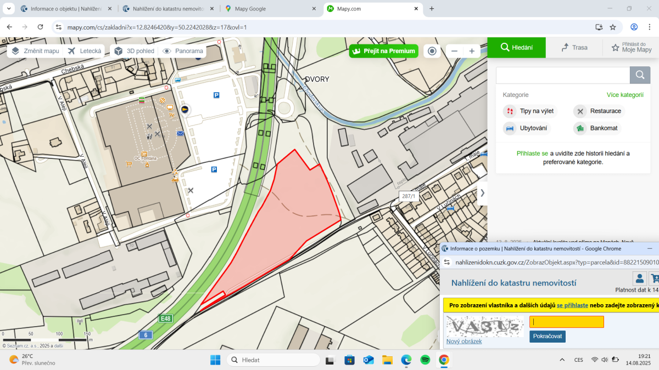The height and width of the screenshot is (370, 659).
Task: Switch to Letecká aerial view
Action: click(85, 51)
